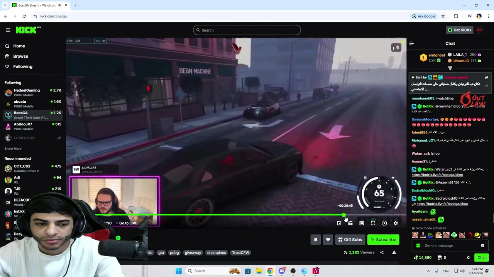
Task: Click the Kick search field
Action: pyautogui.click(x=247, y=30)
